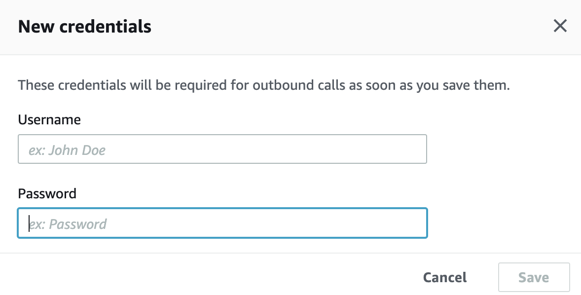Click the 'ex: John Doe' placeholder
The image size is (581, 295).
[x=67, y=150]
